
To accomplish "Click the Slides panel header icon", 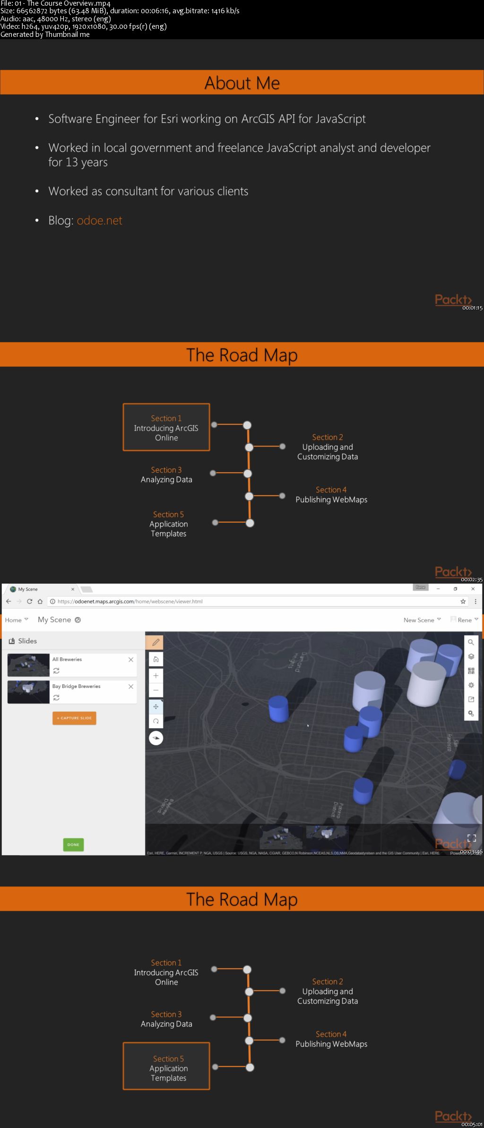I will point(12,641).
